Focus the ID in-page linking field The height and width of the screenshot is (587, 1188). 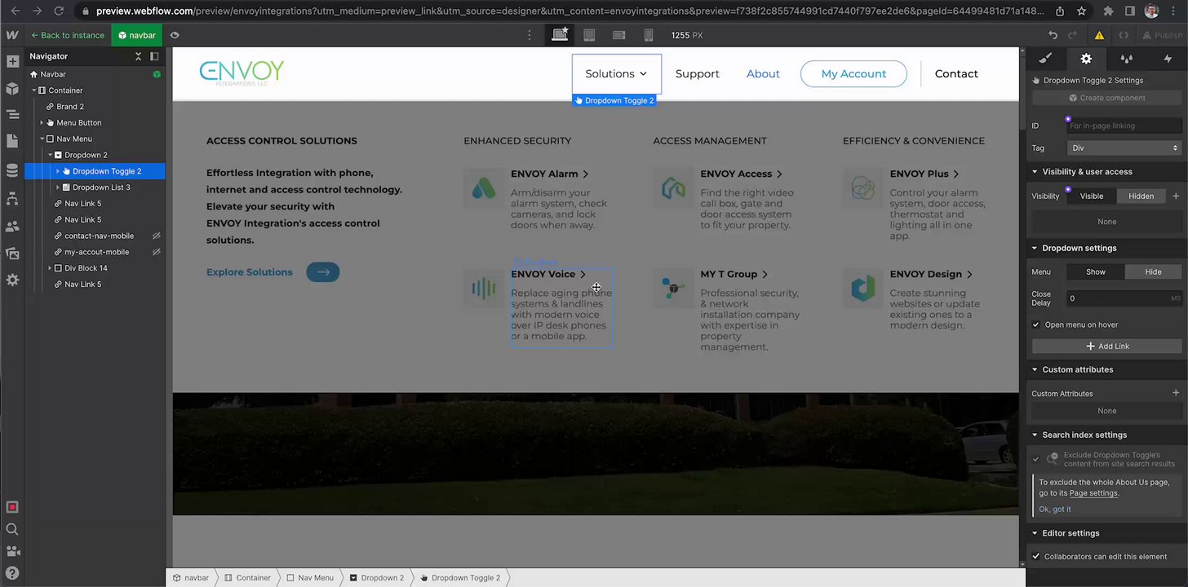[1124, 126]
